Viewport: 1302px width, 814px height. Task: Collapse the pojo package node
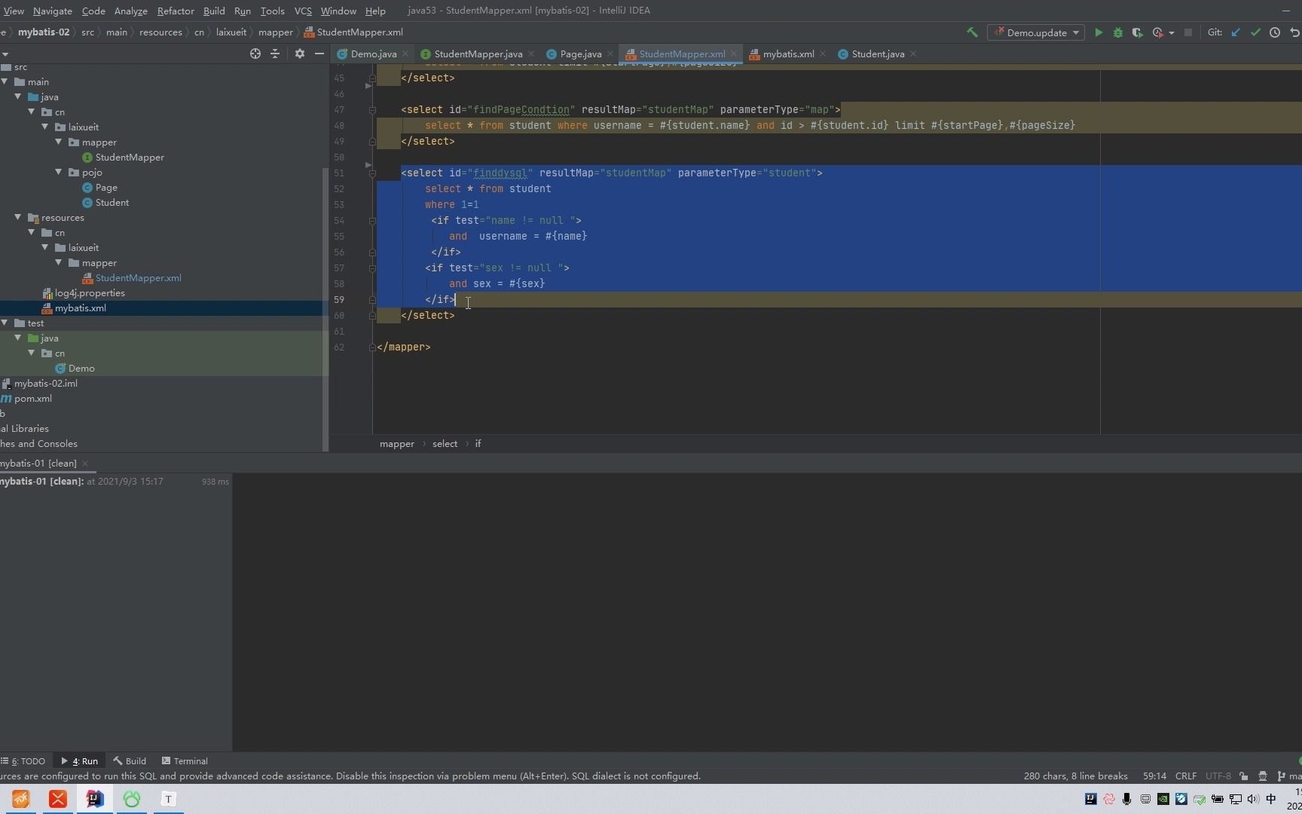59,172
